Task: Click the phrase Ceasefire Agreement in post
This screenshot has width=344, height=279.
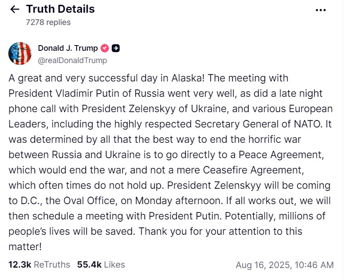Action: (253, 170)
